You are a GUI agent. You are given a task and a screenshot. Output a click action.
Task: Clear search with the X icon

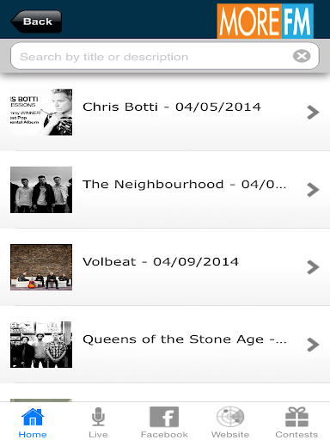[302, 56]
